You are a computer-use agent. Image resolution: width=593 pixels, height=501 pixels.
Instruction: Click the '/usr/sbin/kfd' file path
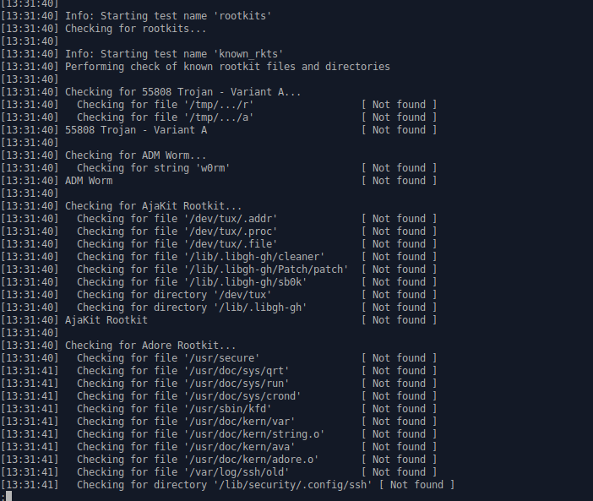coord(228,409)
